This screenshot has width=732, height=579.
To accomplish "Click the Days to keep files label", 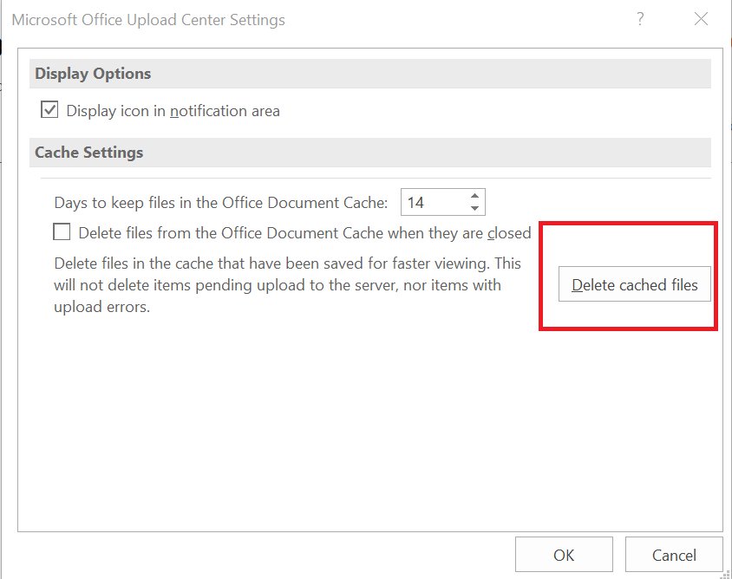I will pyautogui.click(x=221, y=203).
